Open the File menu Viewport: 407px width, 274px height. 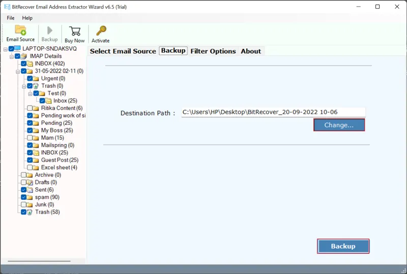click(x=11, y=18)
